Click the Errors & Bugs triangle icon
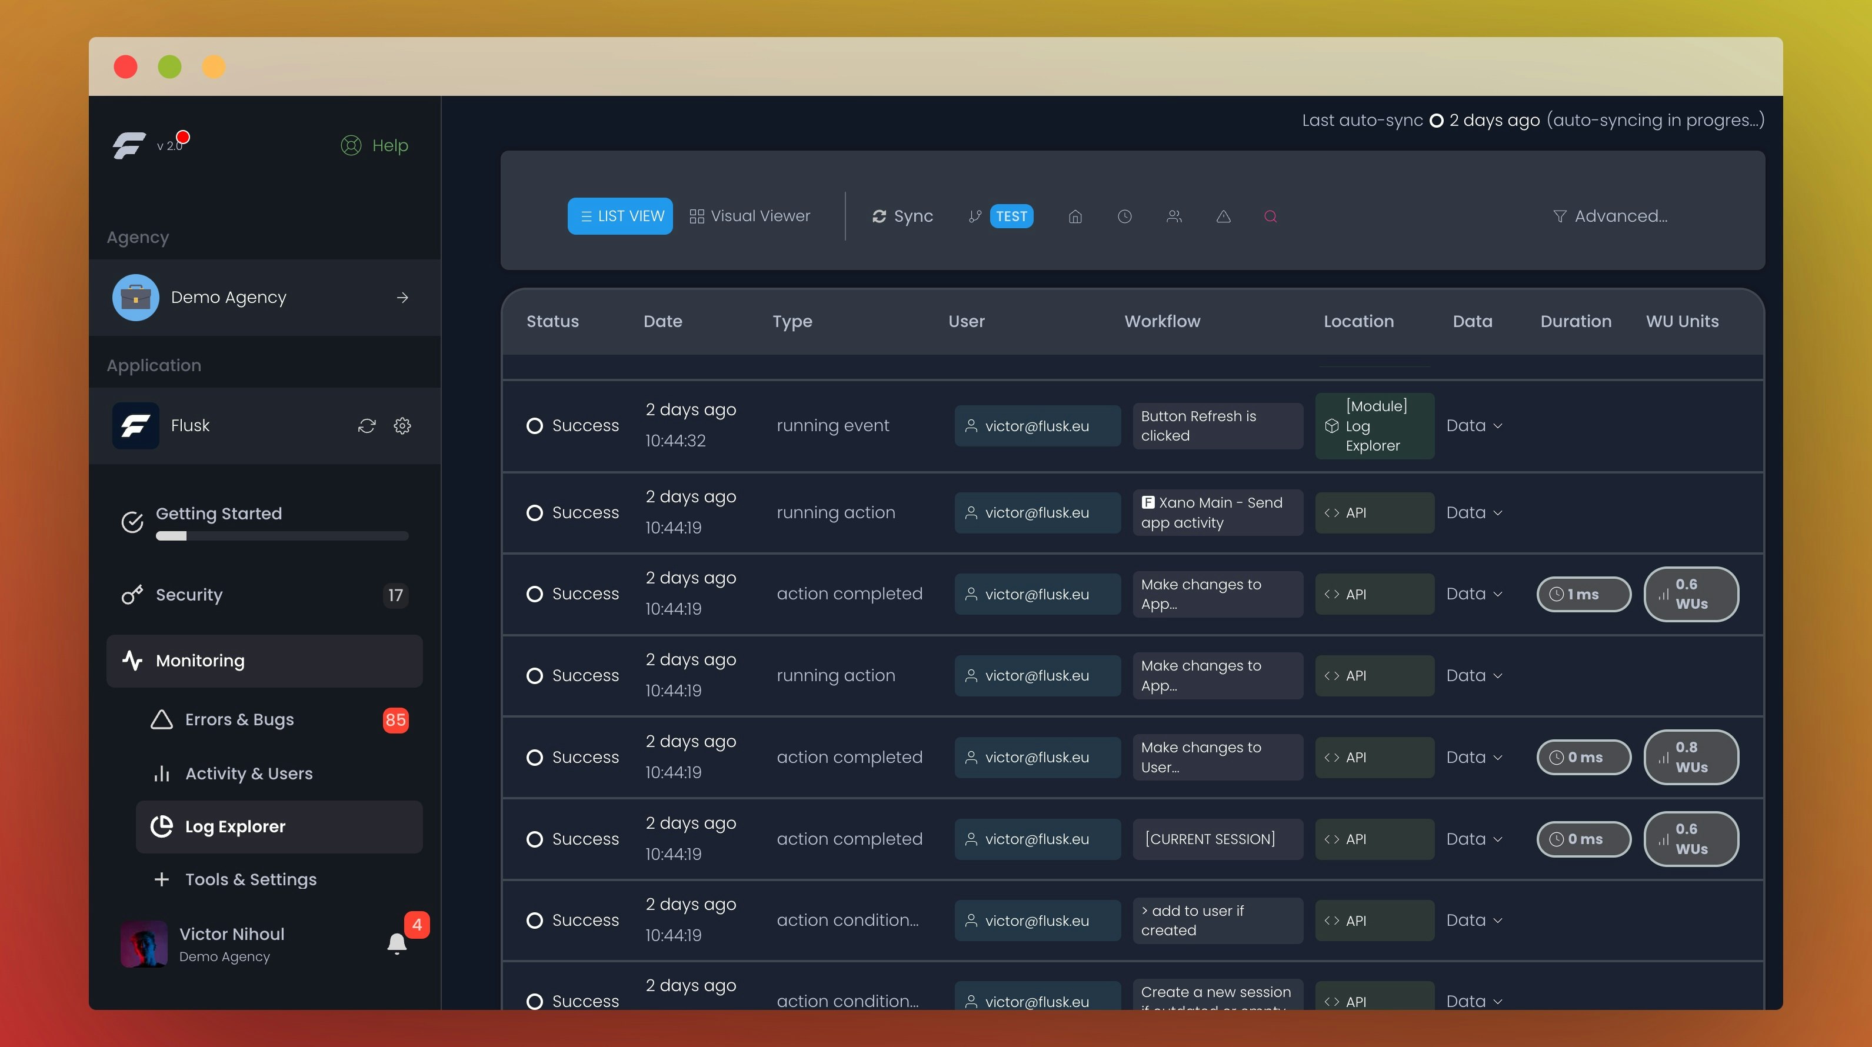Viewport: 1872px width, 1047px height. coord(161,719)
